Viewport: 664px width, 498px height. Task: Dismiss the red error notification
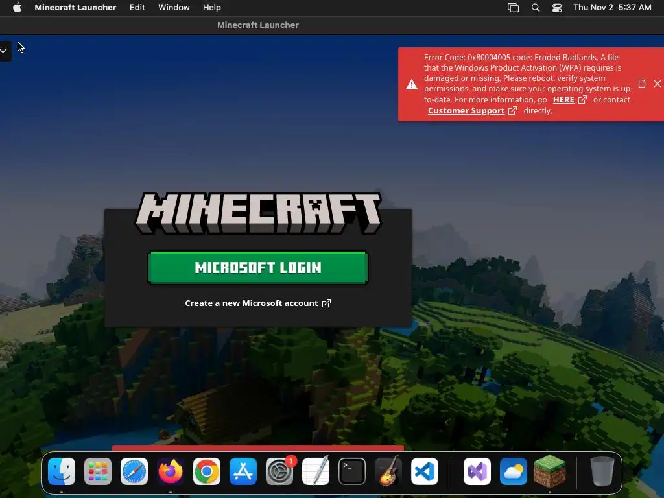658,84
